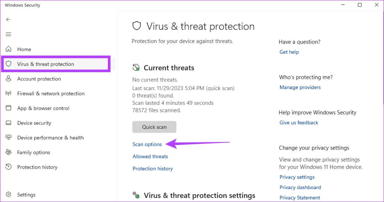Click the Family options icon

[9, 152]
